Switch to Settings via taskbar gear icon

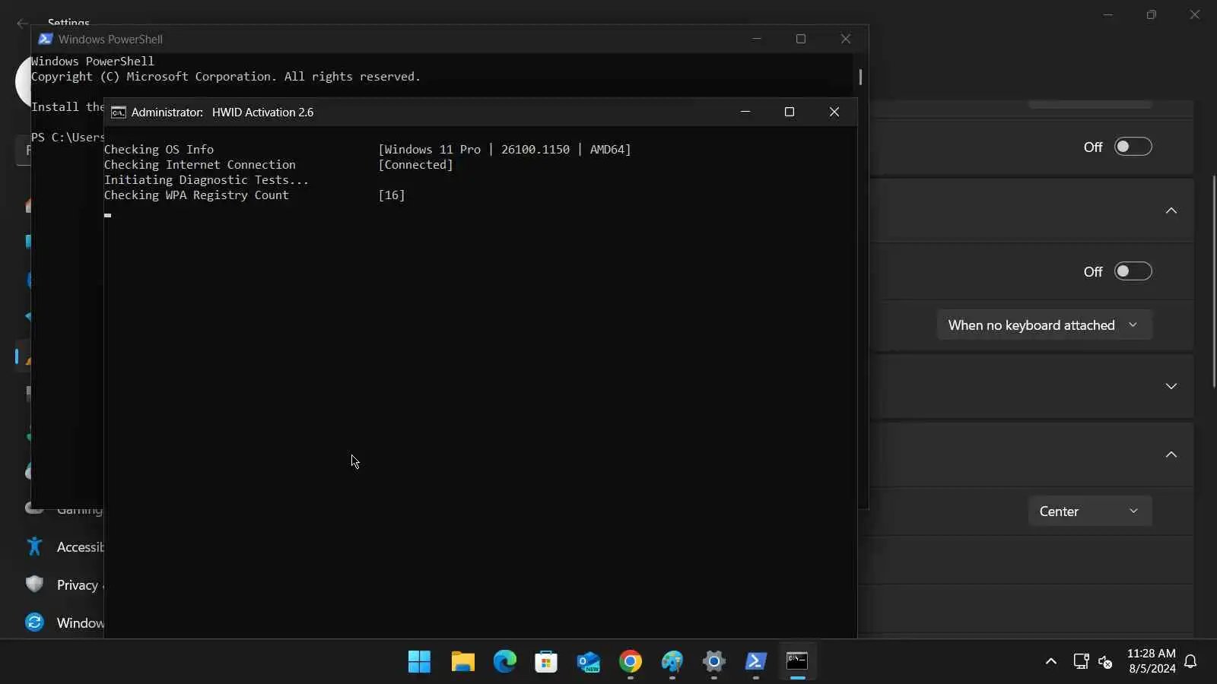[713, 662]
